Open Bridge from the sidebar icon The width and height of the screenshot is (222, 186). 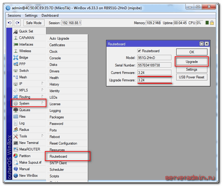(16, 58)
